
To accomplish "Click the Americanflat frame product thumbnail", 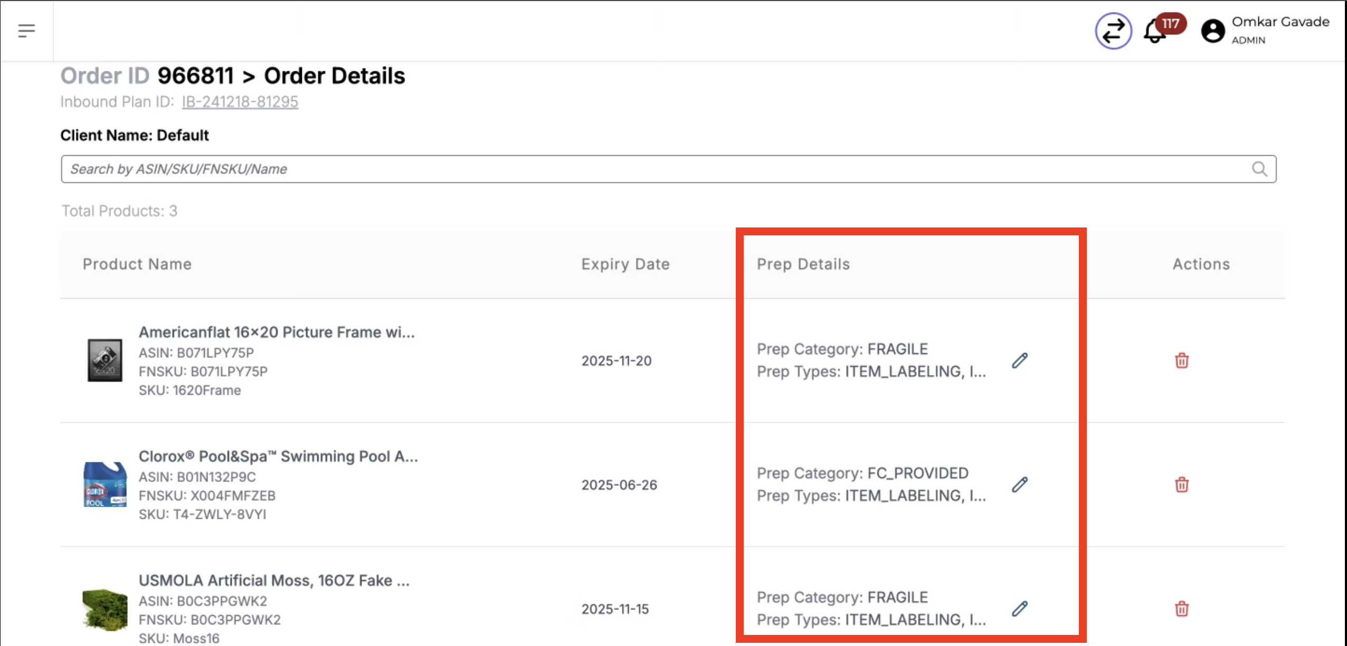I will click(x=105, y=360).
